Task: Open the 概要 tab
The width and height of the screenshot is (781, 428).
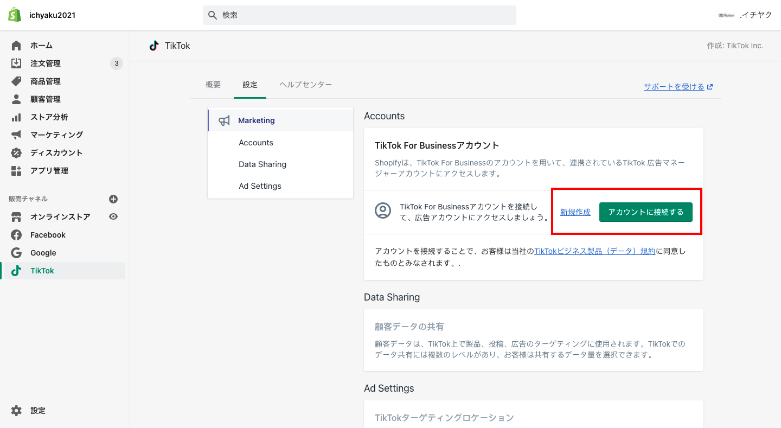Action: [213, 85]
